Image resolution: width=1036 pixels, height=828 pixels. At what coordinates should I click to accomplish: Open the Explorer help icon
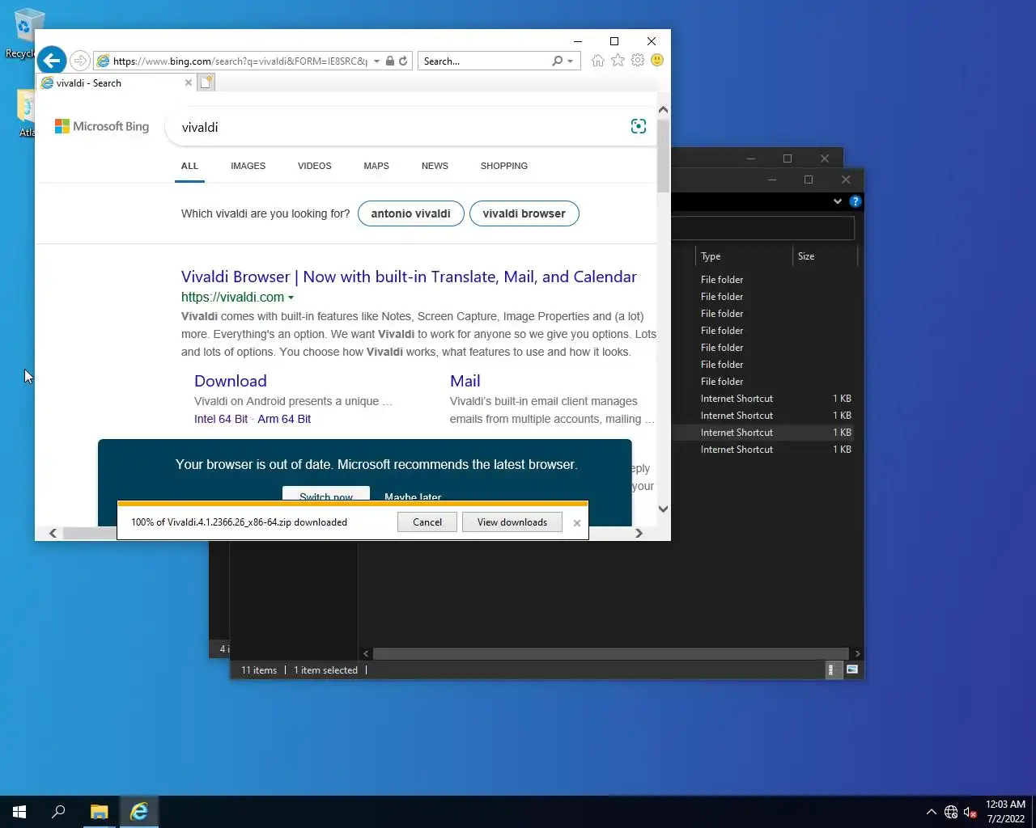tap(856, 201)
